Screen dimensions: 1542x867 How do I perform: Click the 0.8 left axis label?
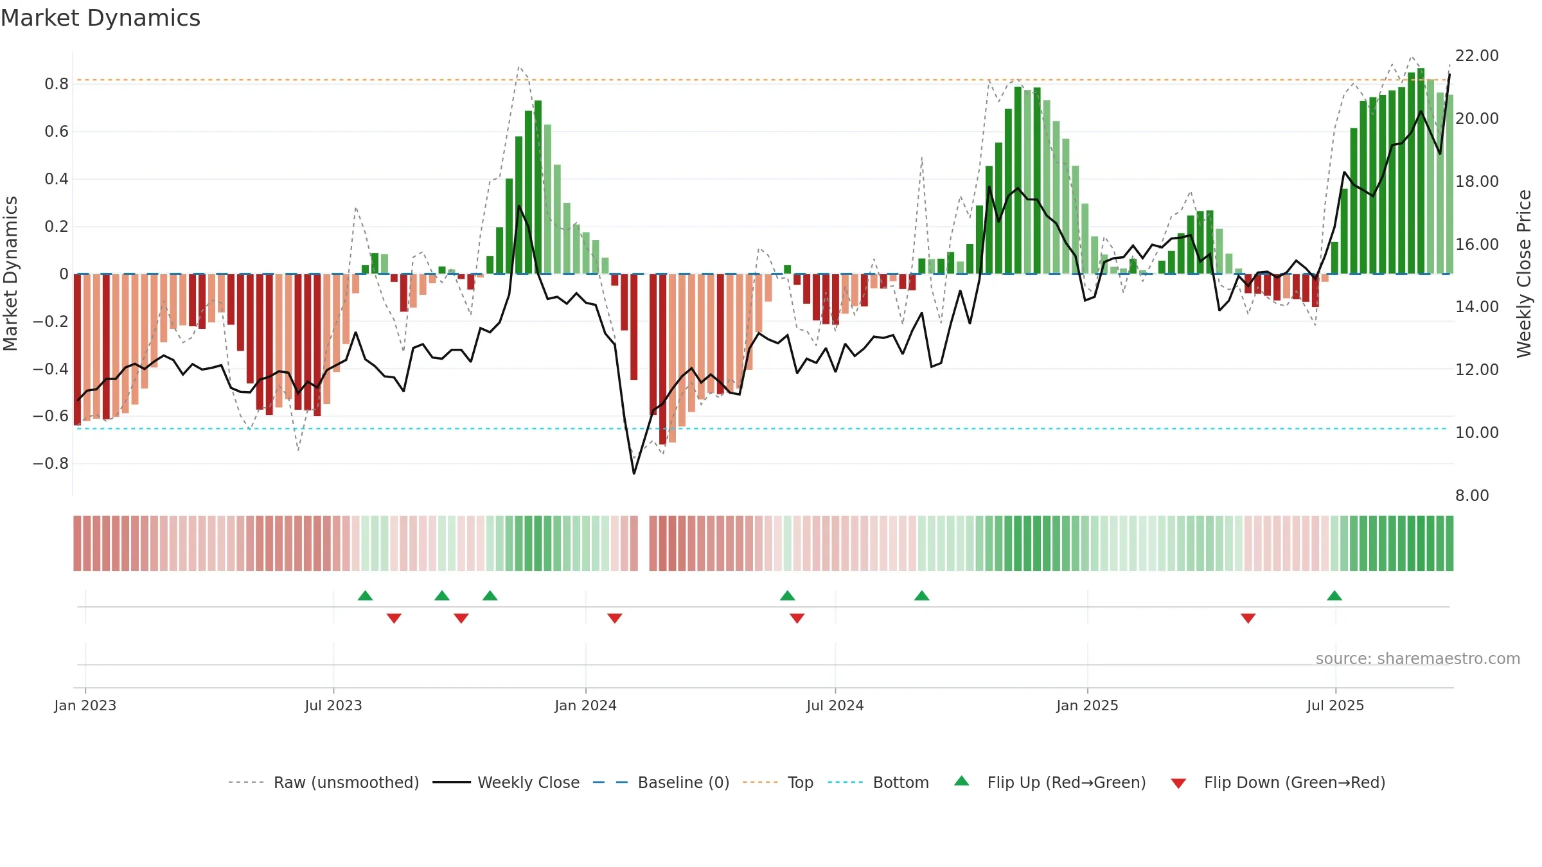point(57,84)
